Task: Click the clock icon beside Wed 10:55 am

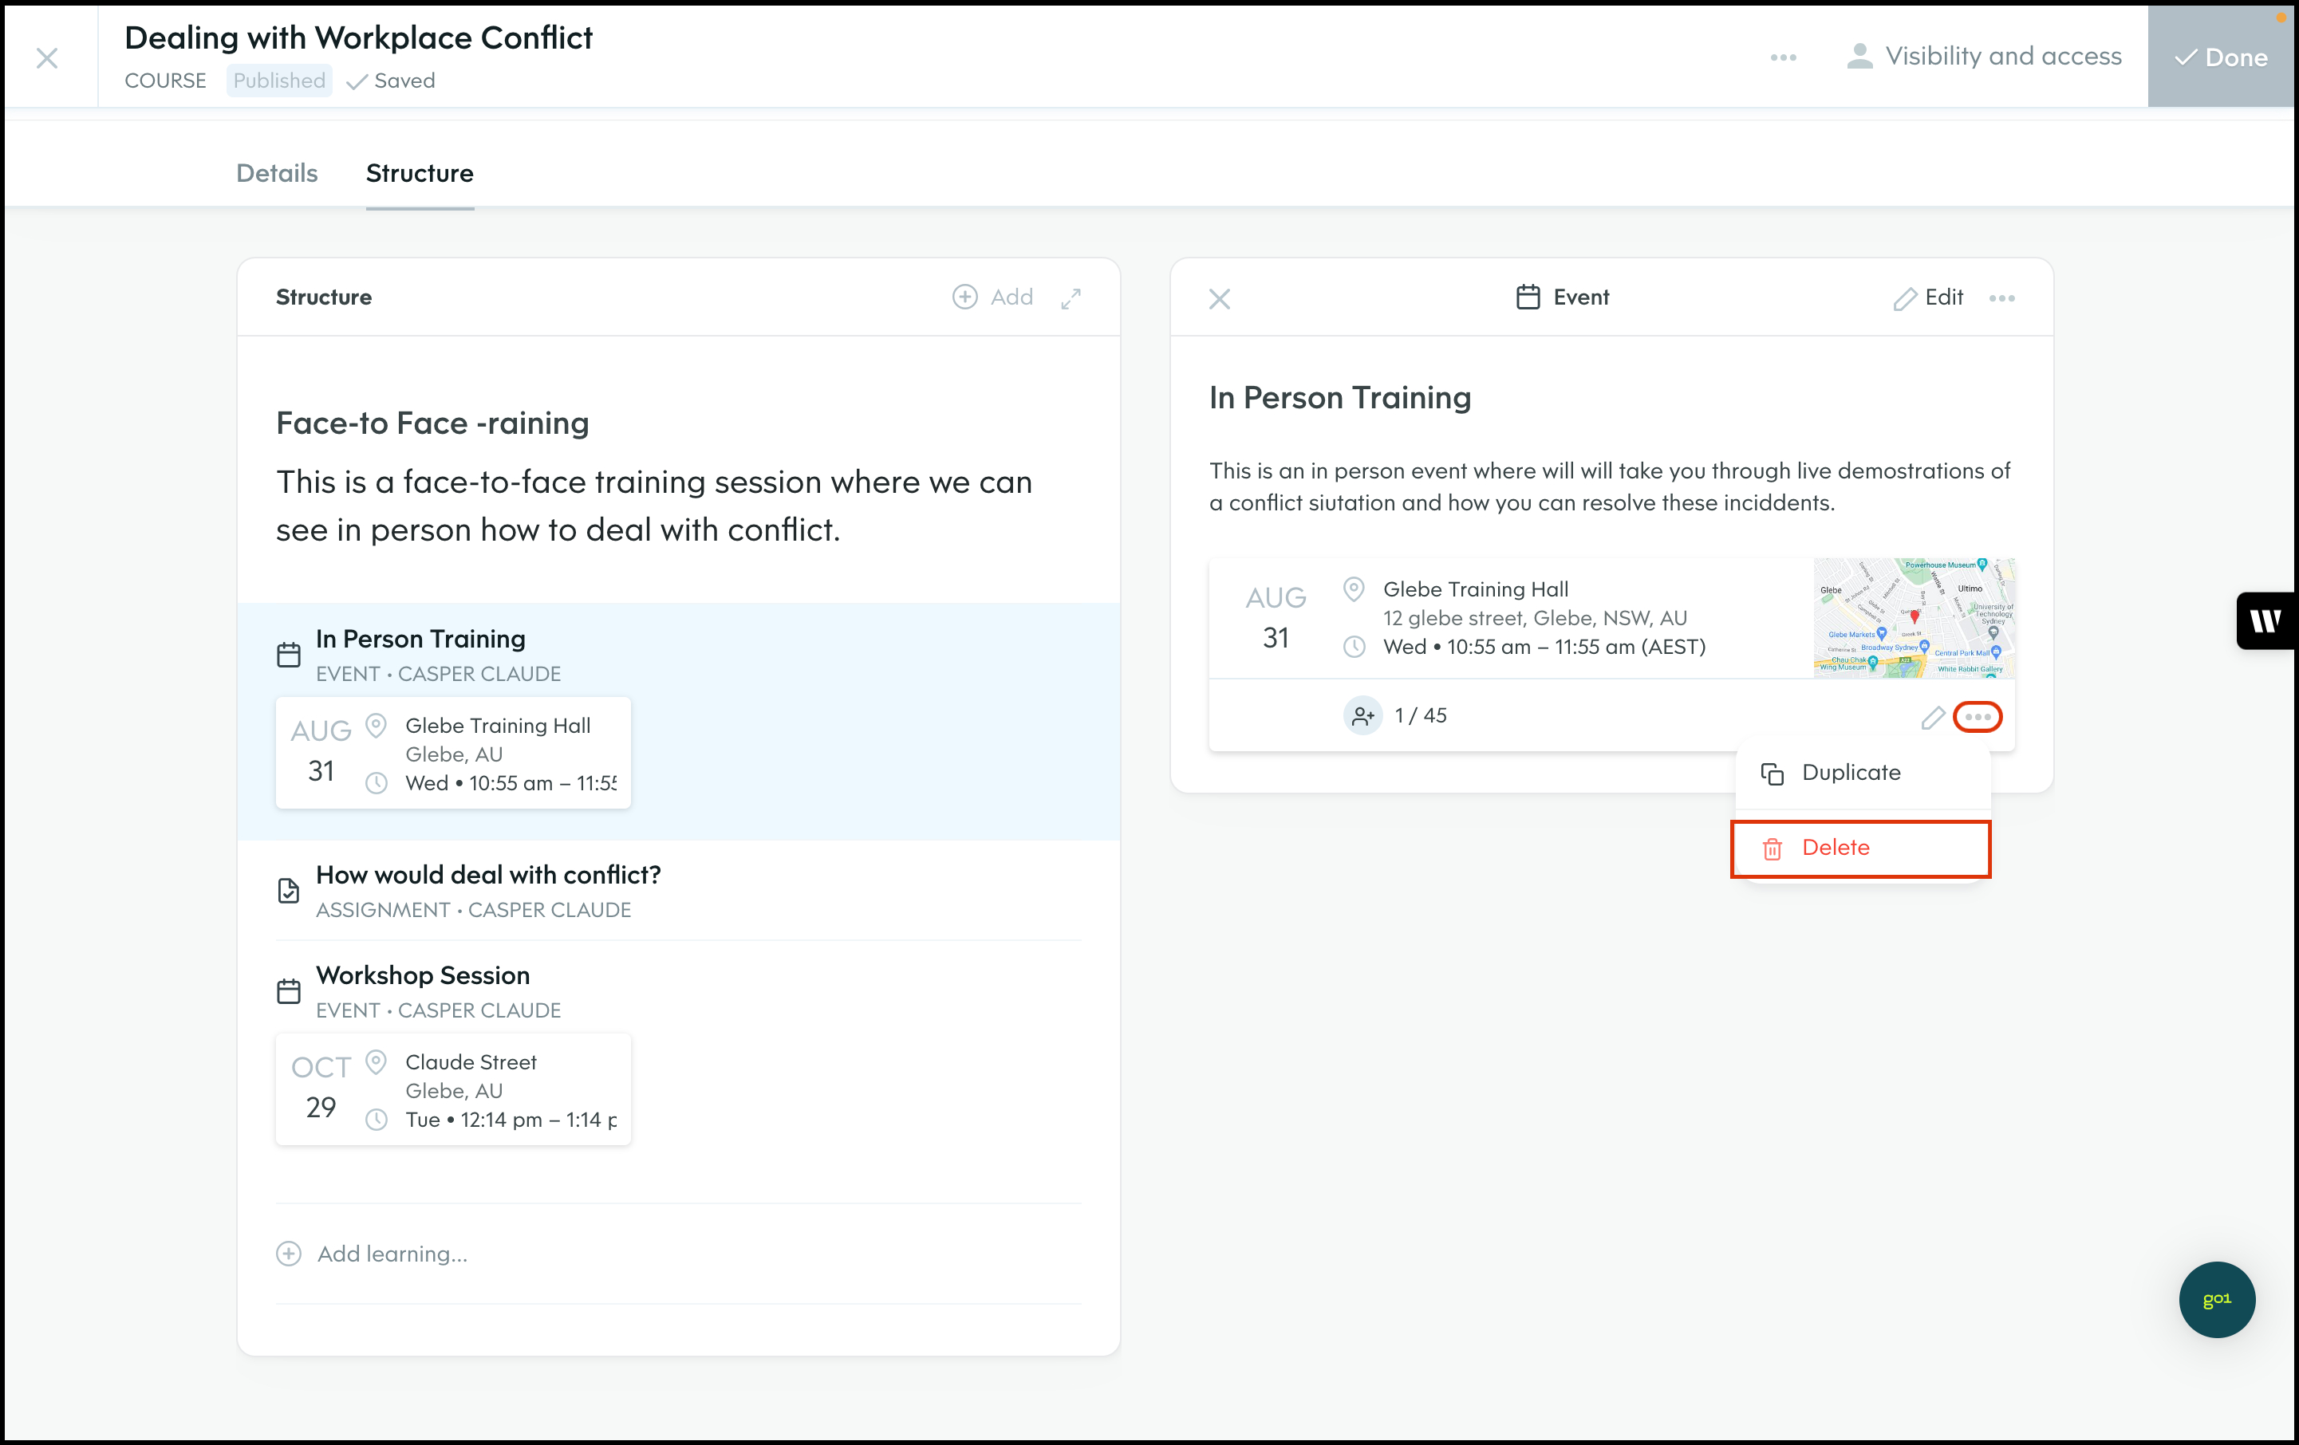Action: tap(1354, 647)
